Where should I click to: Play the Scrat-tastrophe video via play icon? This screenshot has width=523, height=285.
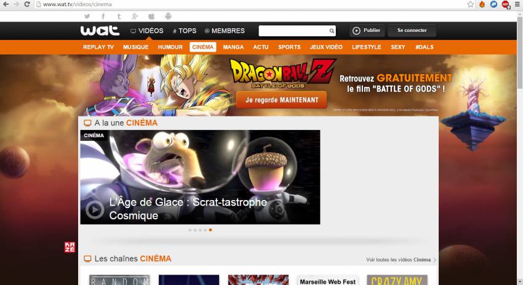click(95, 209)
